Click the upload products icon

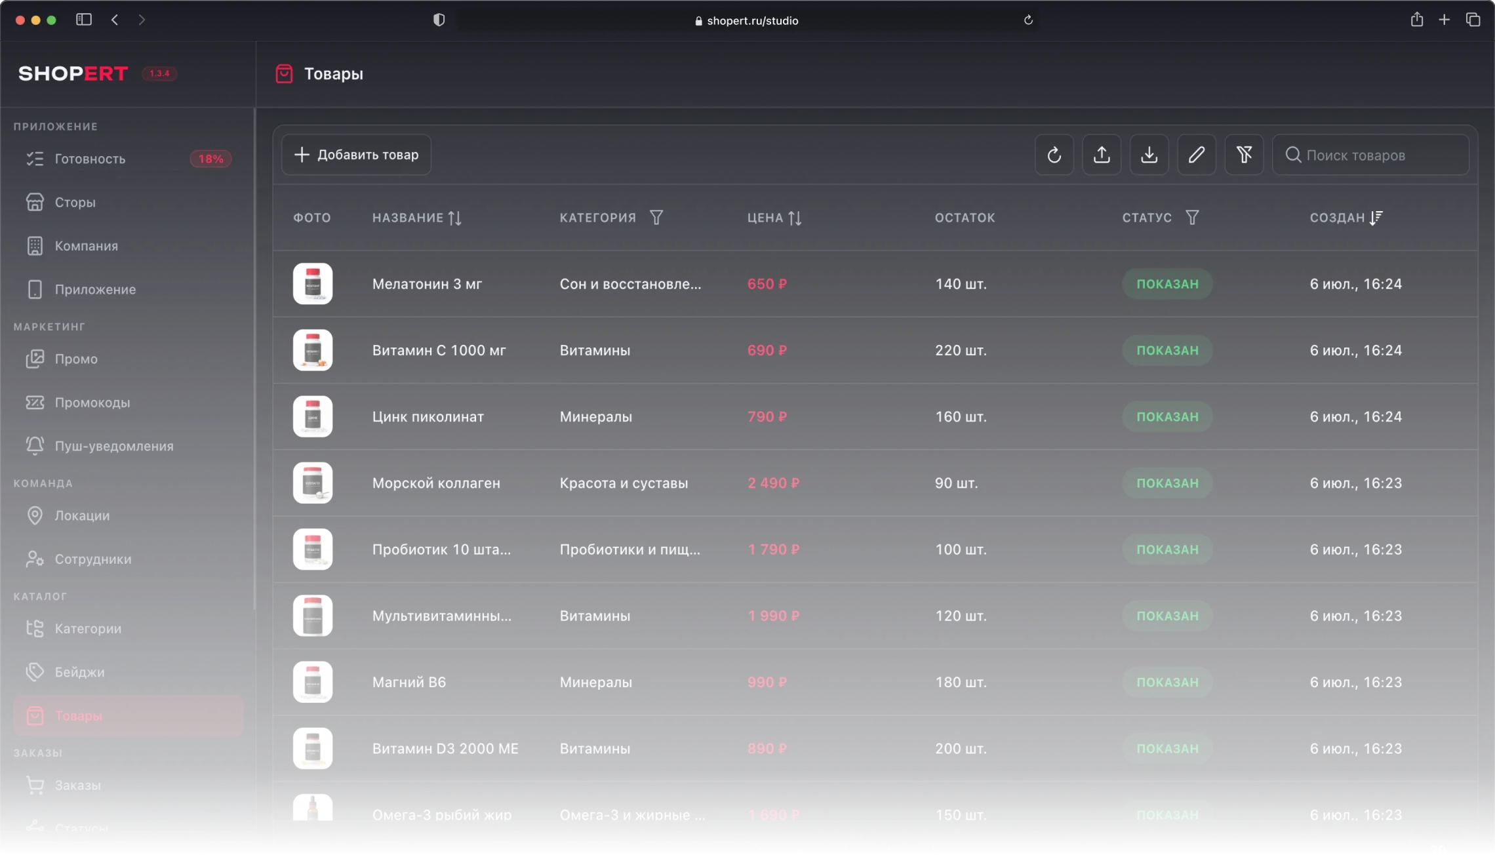point(1102,155)
